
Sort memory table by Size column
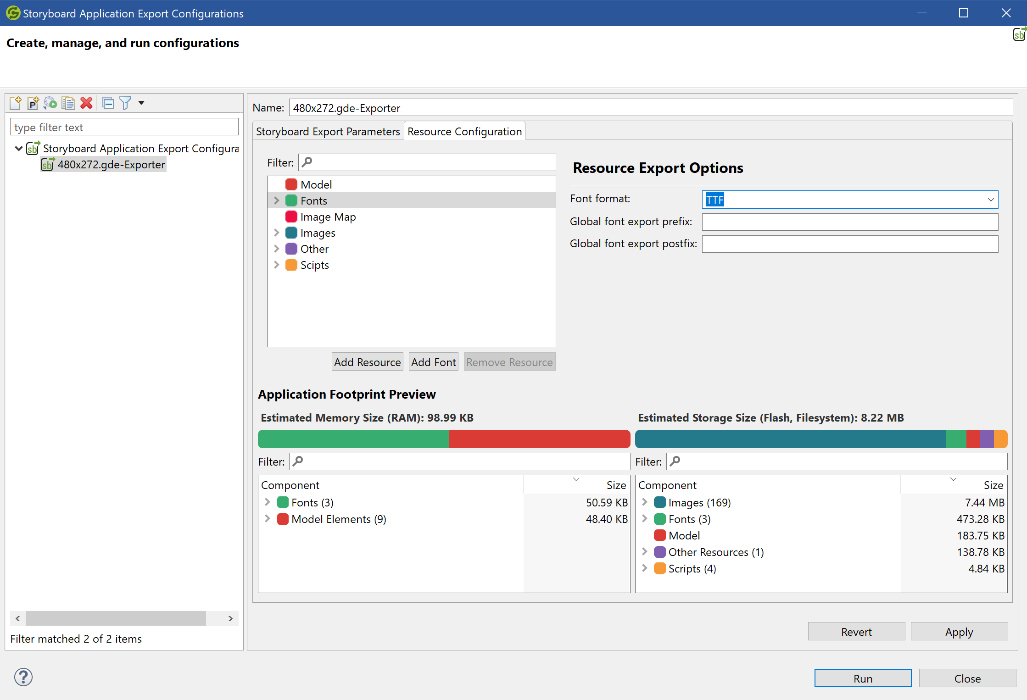click(576, 485)
